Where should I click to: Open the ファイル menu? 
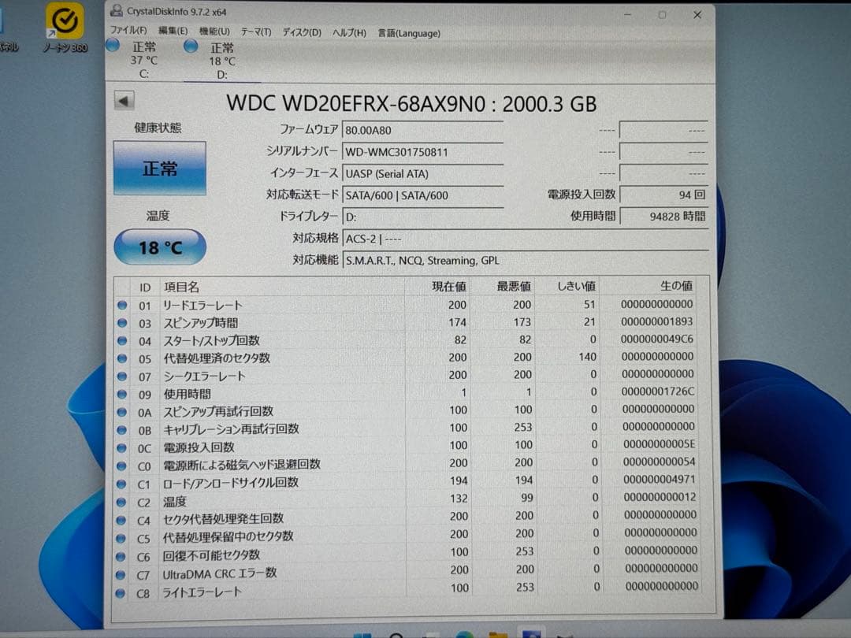pos(128,33)
